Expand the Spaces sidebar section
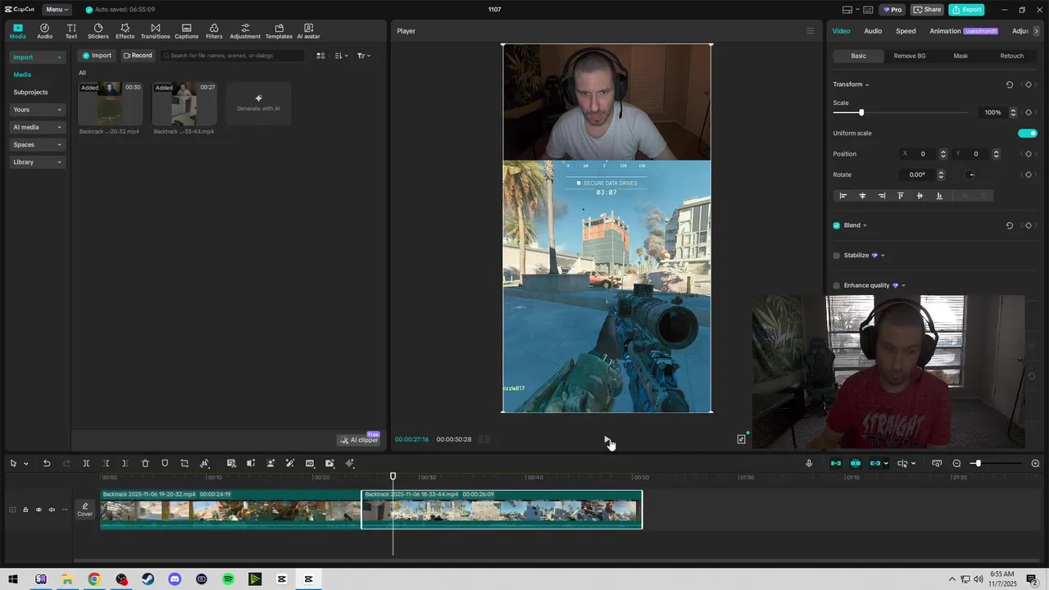This screenshot has height=590, width=1049. [59, 145]
